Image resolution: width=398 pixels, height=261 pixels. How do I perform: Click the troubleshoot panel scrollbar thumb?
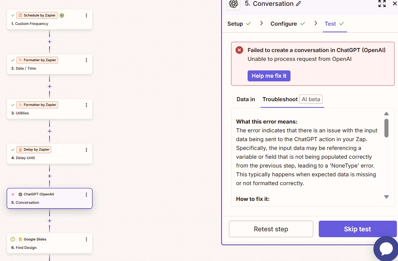point(386,128)
